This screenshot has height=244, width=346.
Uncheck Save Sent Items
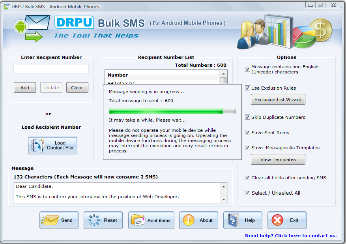pyautogui.click(x=247, y=132)
